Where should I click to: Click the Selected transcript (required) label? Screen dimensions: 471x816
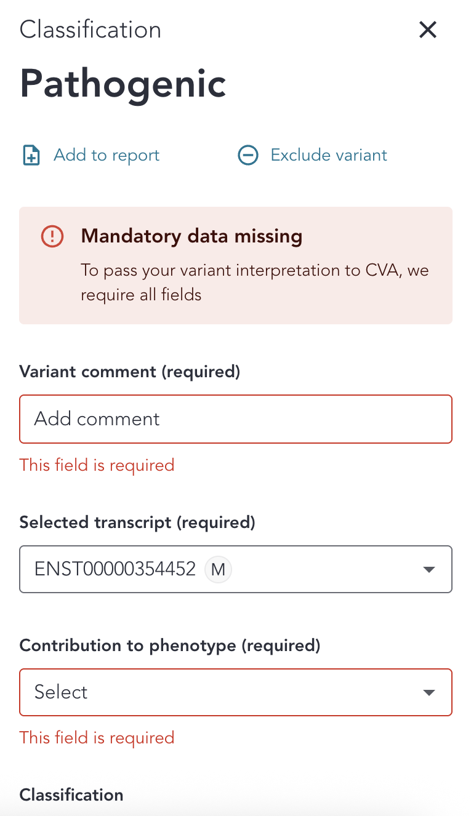click(x=137, y=522)
